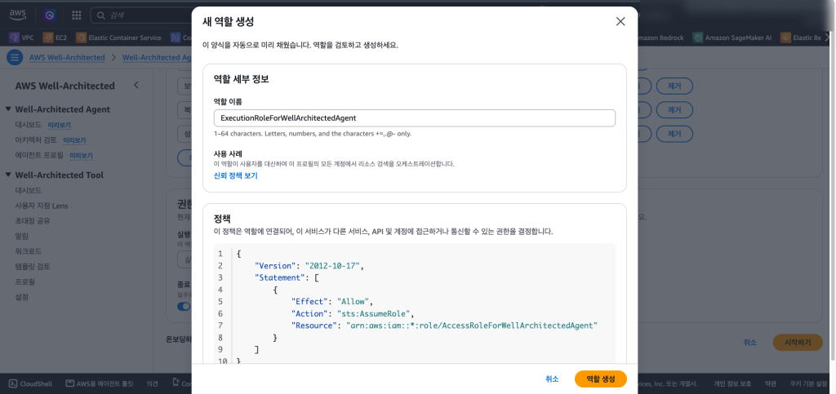Open 워크로드 in sidebar
836x394 pixels.
(x=29, y=250)
